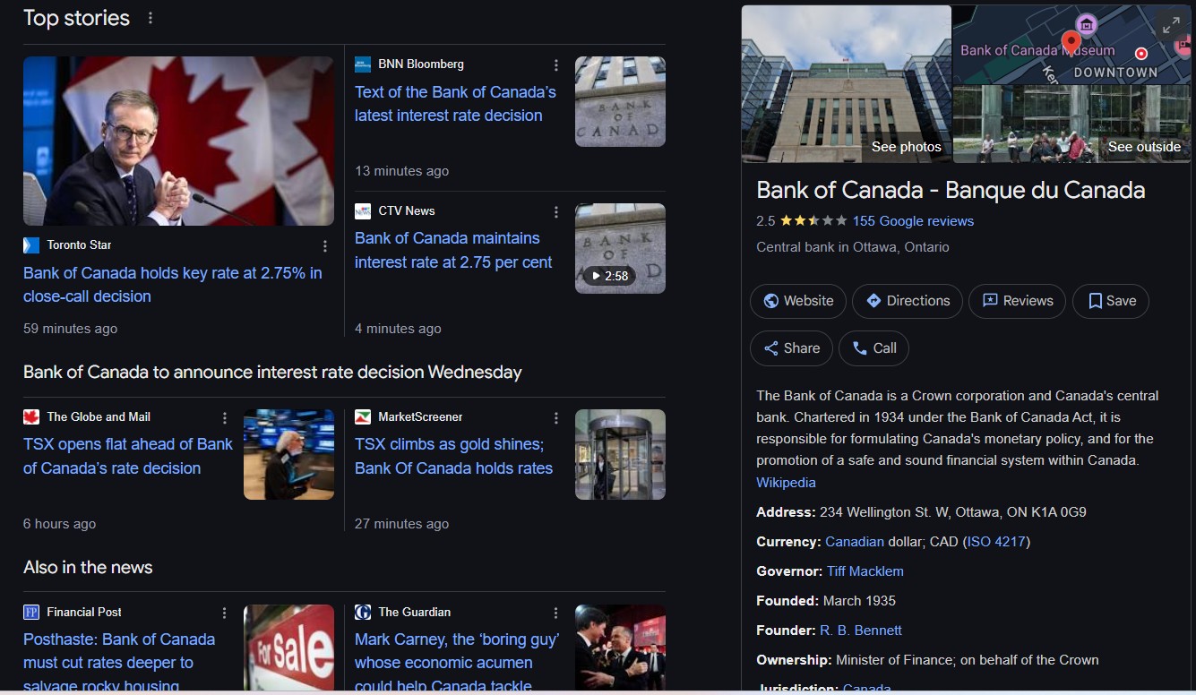Click The Guardian story photo thumbnail
The height and width of the screenshot is (695, 1196).
coord(620,649)
